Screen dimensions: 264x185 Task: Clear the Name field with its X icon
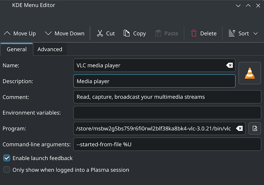tap(230, 65)
